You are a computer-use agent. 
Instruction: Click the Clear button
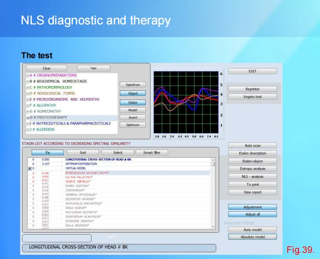46,68
